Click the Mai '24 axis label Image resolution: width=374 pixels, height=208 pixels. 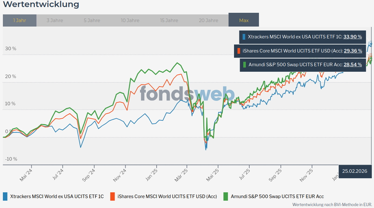(26, 175)
